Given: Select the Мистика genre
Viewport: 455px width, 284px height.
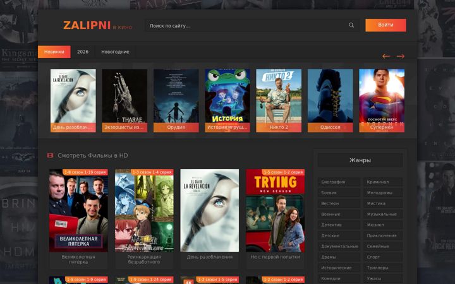Looking at the screenshot, I should [383, 203].
